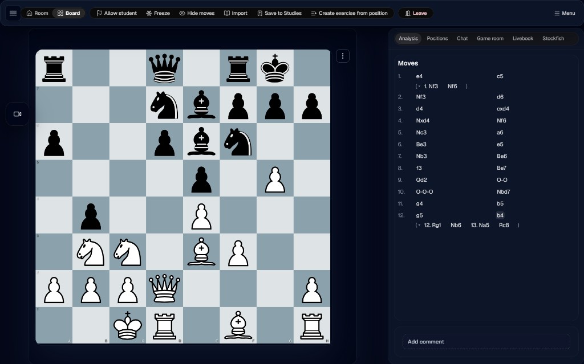Select move 10... Nbd7 in list
This screenshot has width=584, height=364.
tap(503, 191)
